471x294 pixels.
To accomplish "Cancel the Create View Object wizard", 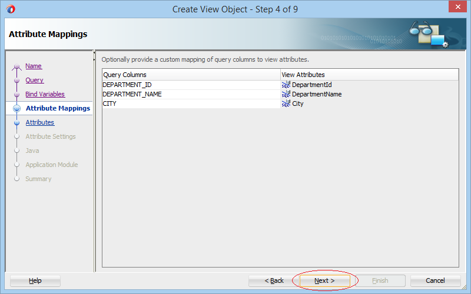I will pyautogui.click(x=435, y=281).
